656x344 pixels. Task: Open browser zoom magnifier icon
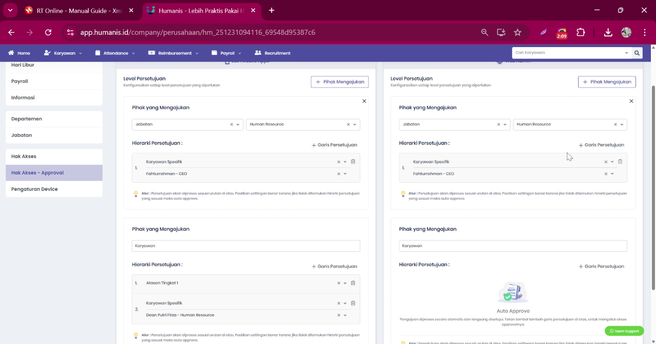click(484, 32)
